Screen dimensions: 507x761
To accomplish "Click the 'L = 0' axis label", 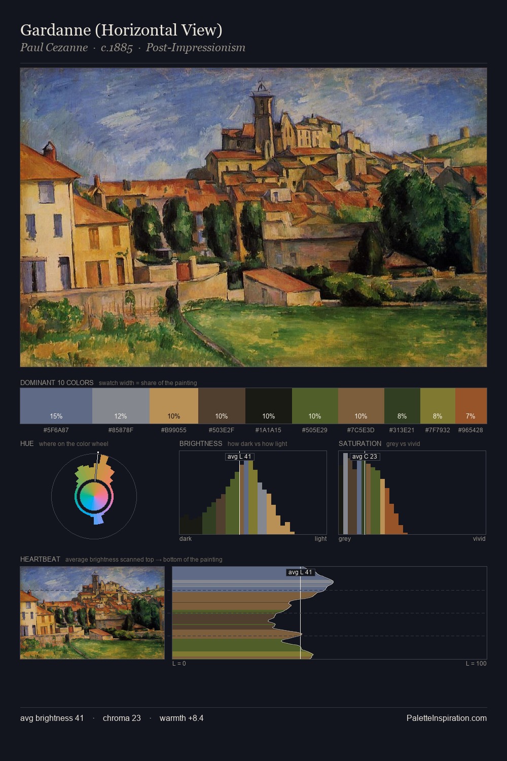I will click(179, 664).
